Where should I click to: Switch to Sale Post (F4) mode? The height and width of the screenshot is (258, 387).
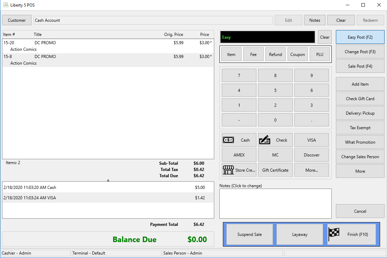(360, 66)
